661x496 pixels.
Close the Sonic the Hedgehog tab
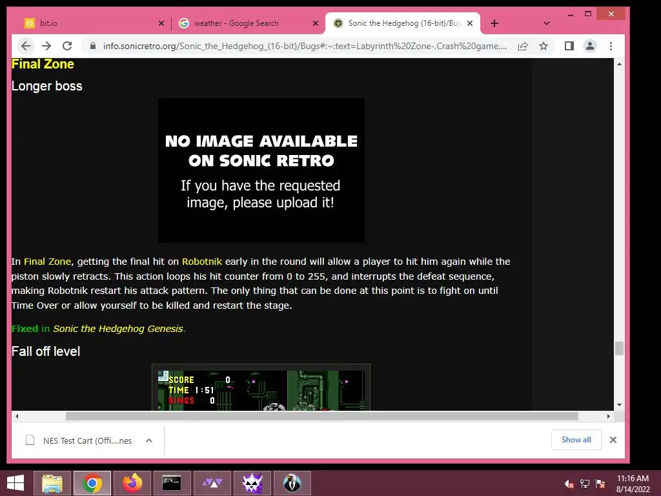coord(470,23)
